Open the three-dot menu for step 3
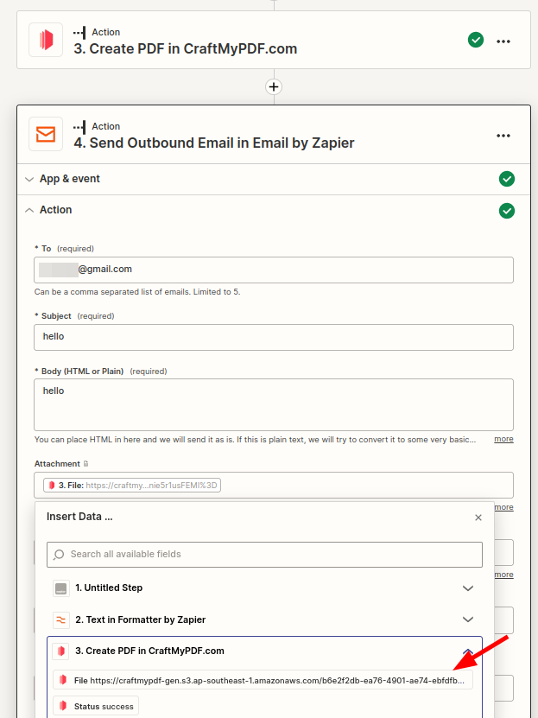 tap(503, 41)
